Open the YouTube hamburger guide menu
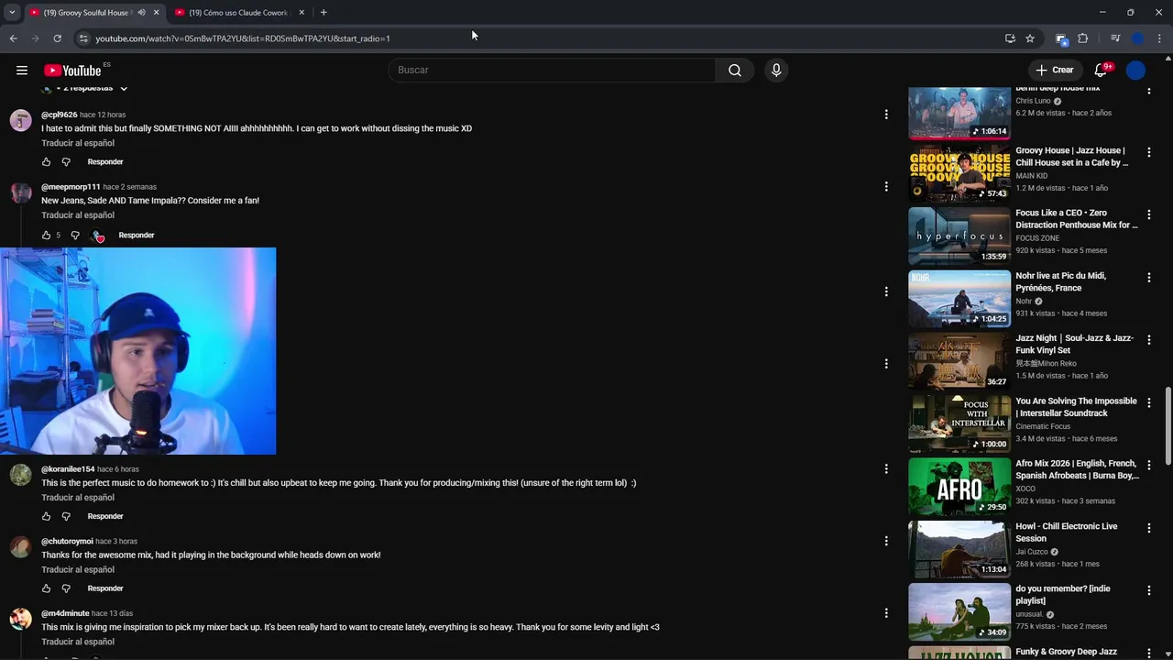Image resolution: width=1173 pixels, height=660 pixels. coord(22,70)
